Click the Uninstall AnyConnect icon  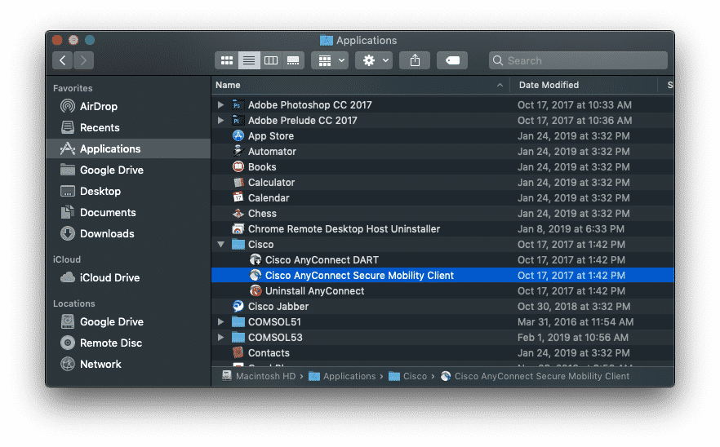click(256, 291)
